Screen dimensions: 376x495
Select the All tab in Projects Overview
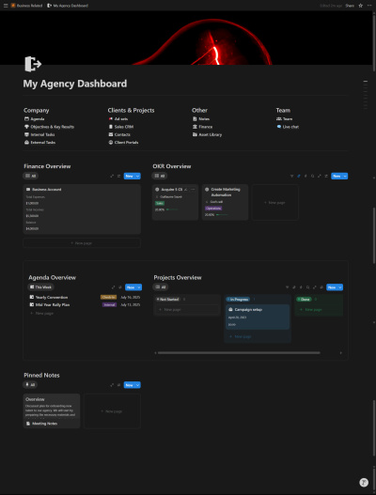pos(161,287)
